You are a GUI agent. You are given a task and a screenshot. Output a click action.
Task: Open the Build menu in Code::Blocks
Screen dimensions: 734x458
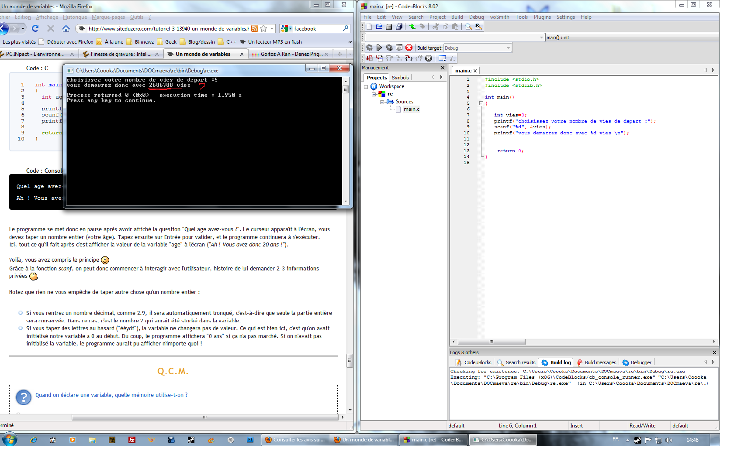(457, 17)
